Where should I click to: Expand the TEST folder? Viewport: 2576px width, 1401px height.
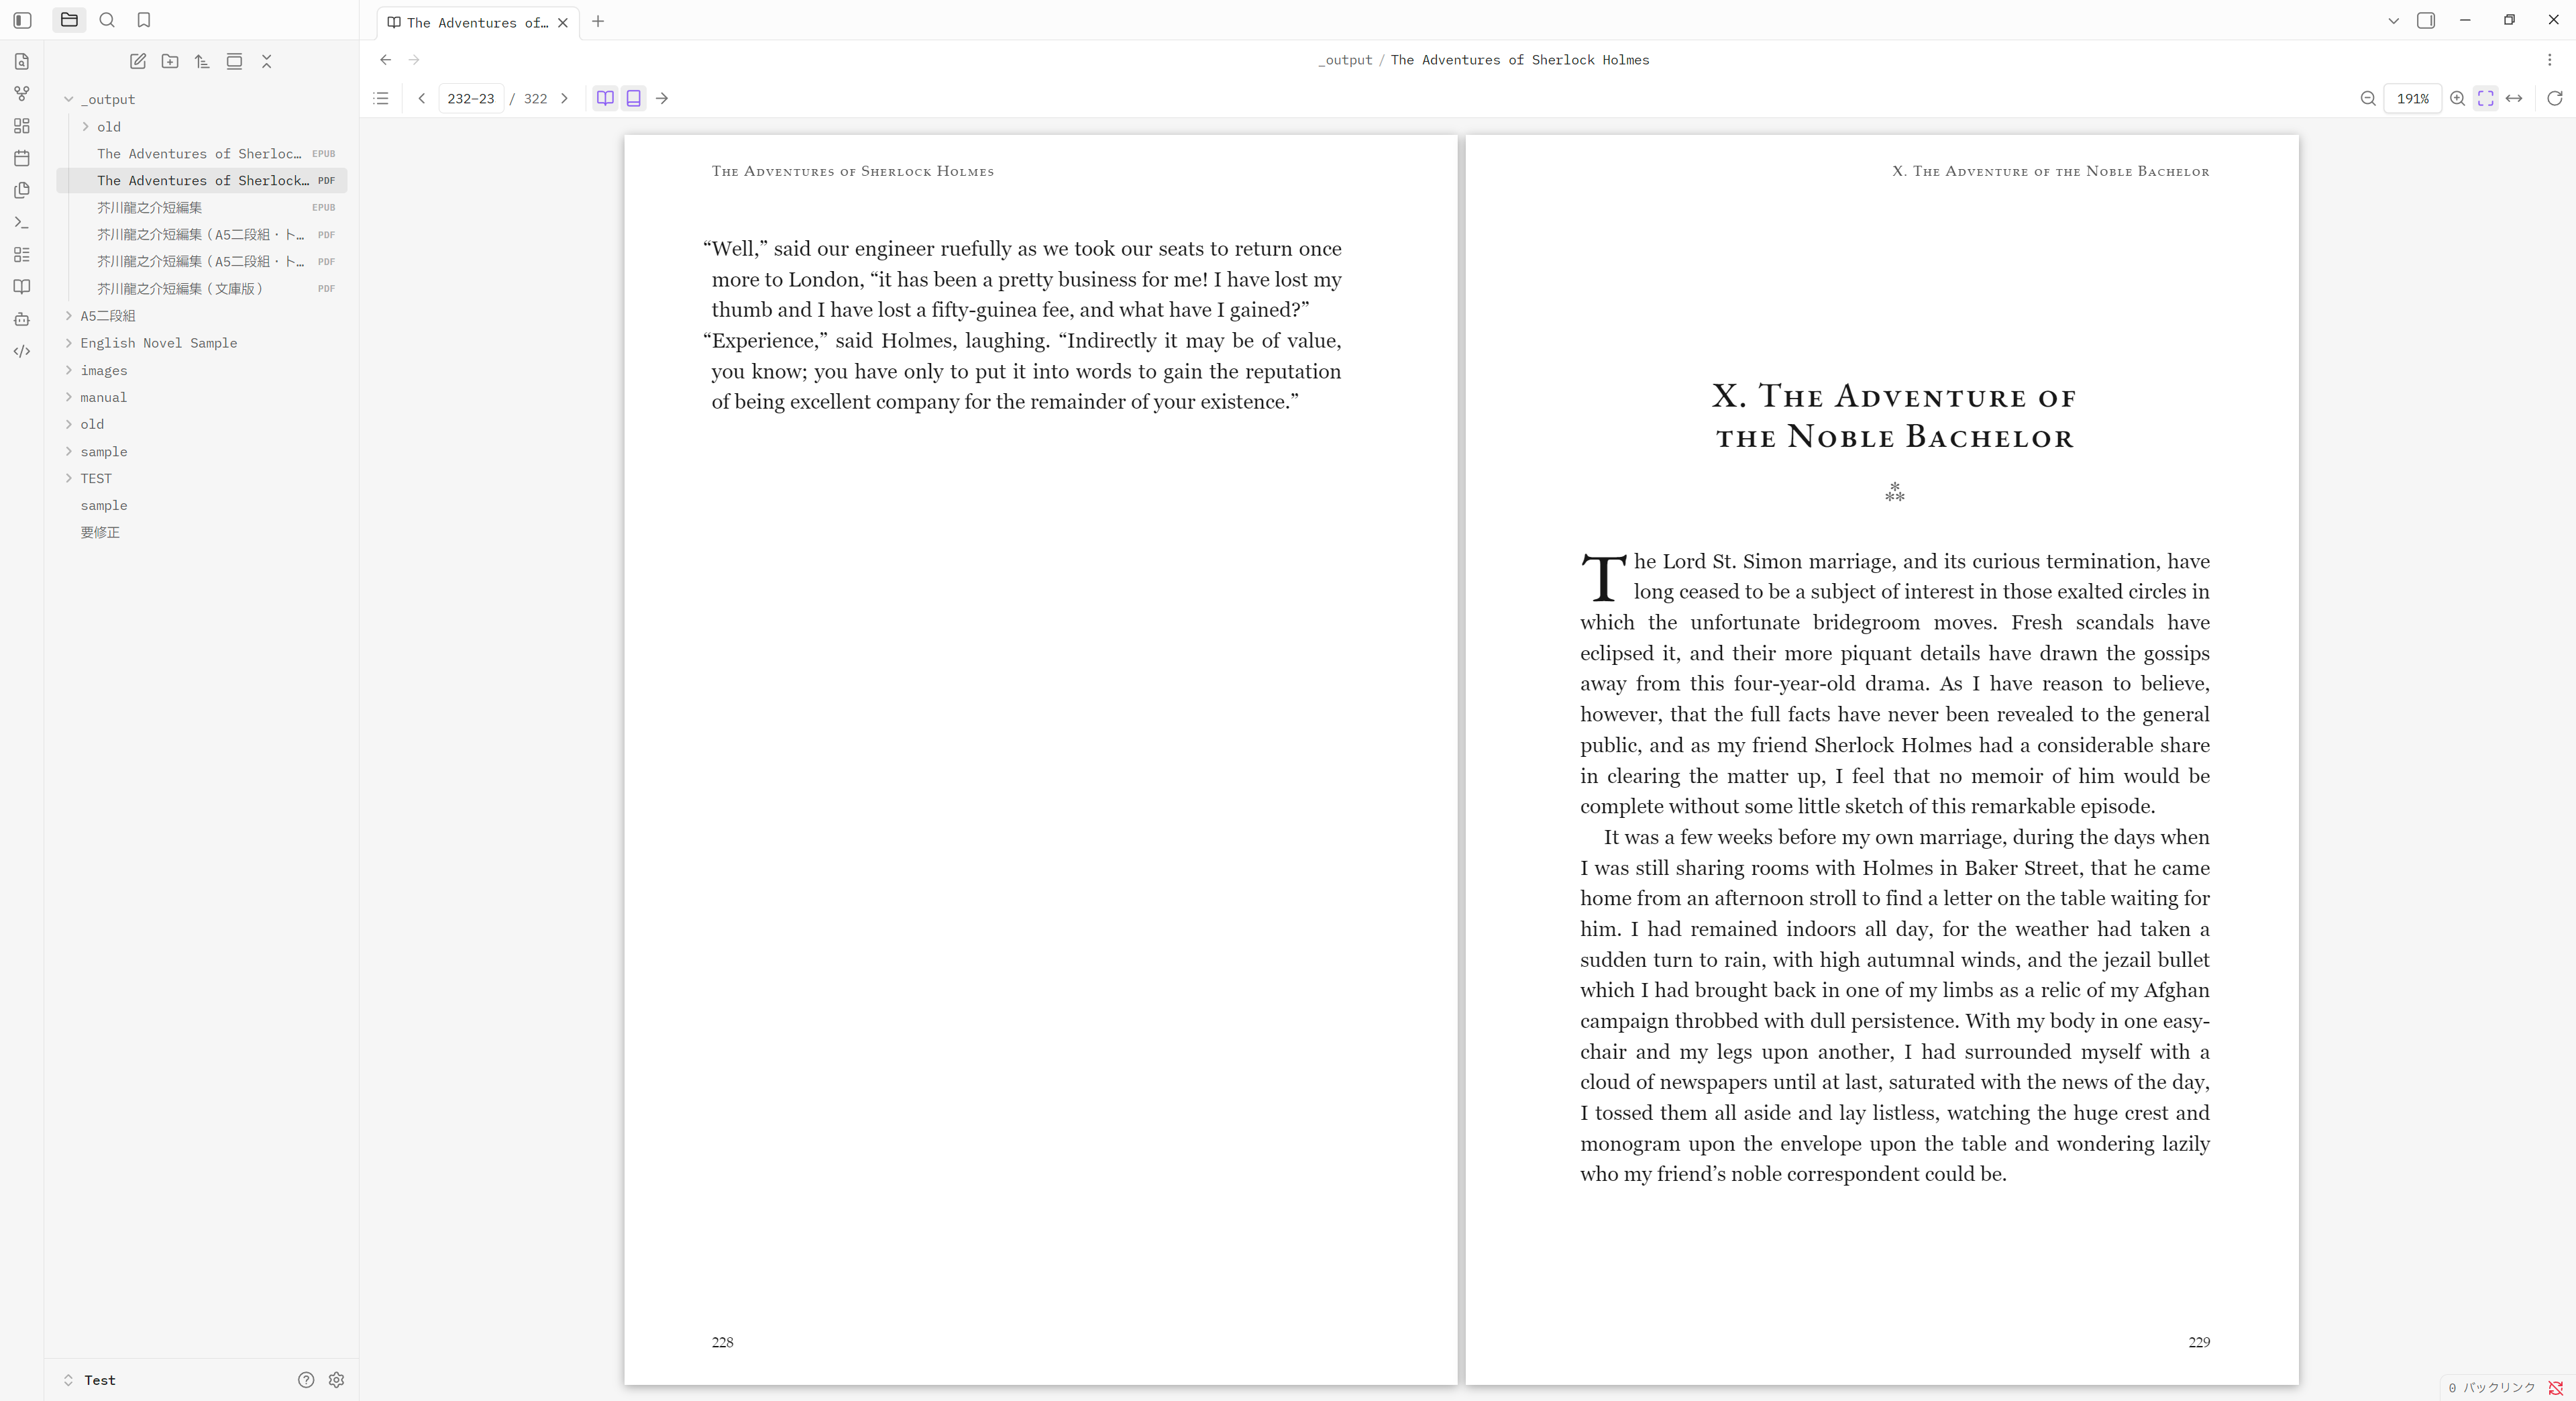[x=69, y=478]
